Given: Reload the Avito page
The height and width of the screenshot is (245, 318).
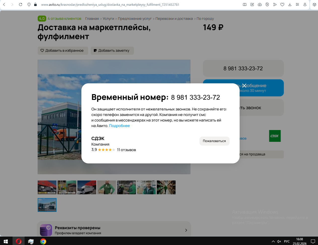Looking at the screenshot, I should 21,5.
